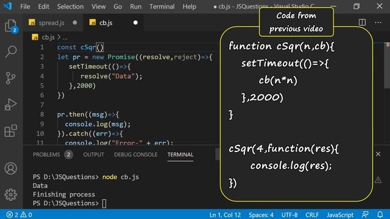This screenshot has height=219, width=390.
Task: Open the Accounts menu icon
Action: [x=11, y=169]
